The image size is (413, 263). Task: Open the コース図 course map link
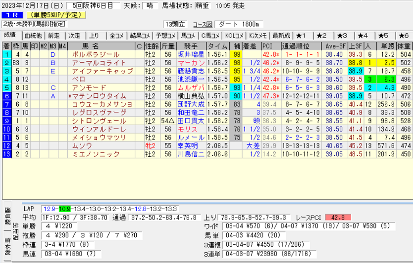[203, 24]
